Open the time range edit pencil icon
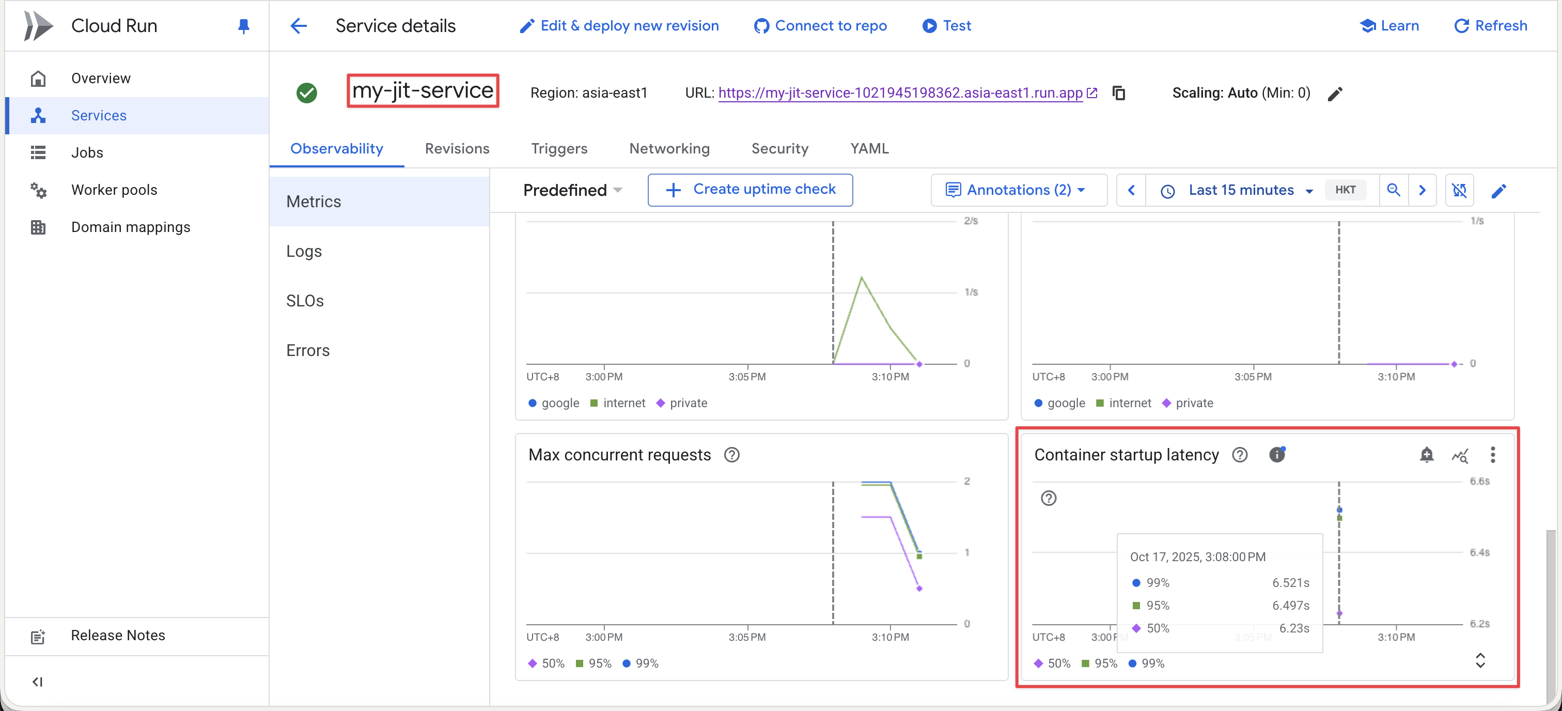The image size is (1562, 711). click(x=1499, y=190)
